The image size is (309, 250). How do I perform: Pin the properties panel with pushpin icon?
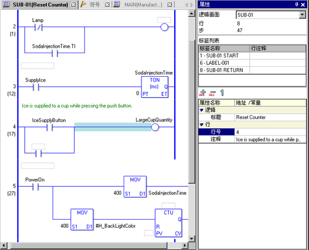[x=297, y=4]
